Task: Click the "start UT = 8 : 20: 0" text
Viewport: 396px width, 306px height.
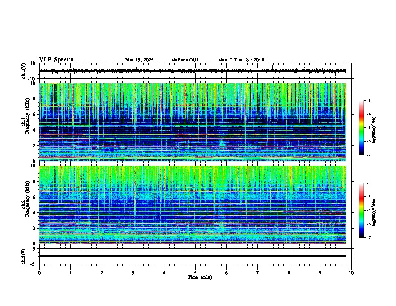Action: (x=241, y=60)
